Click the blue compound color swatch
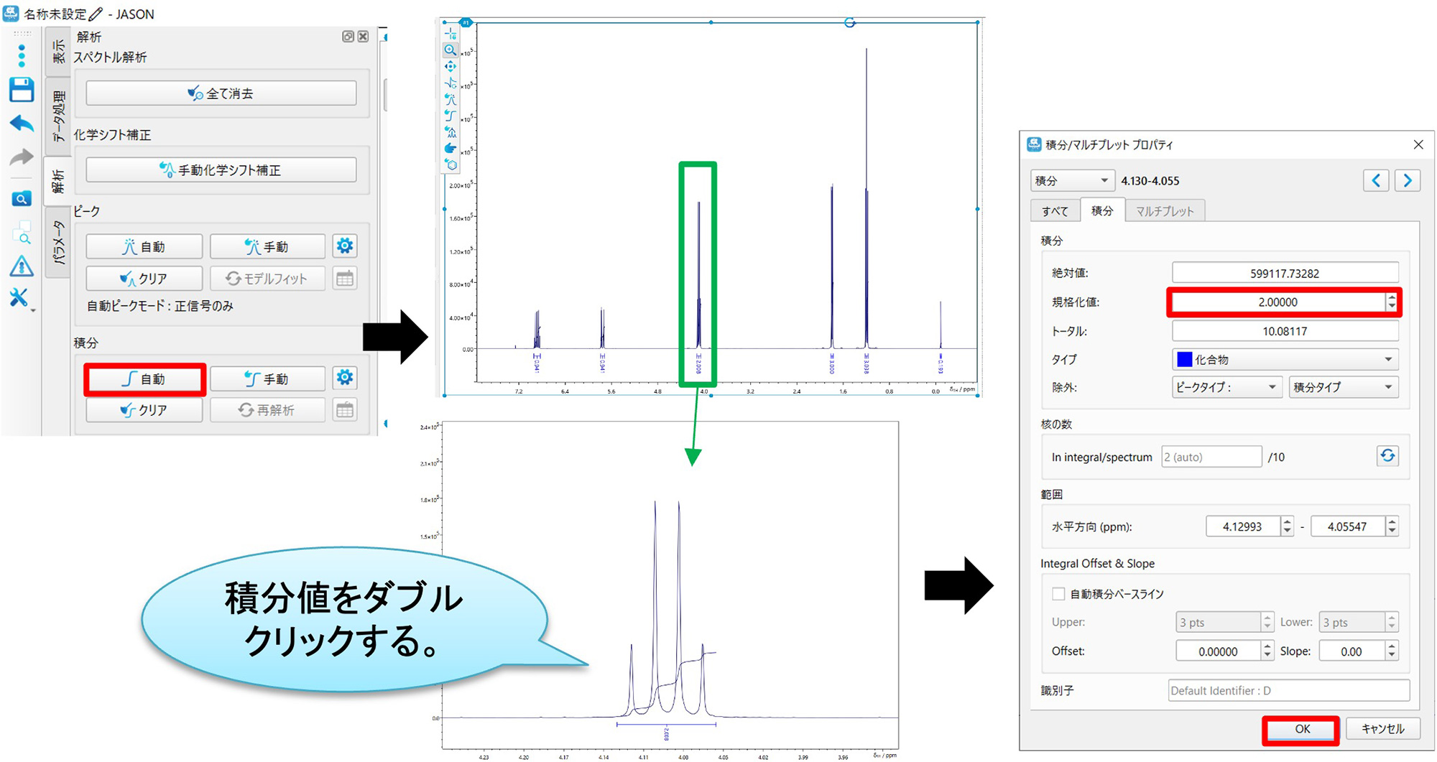Viewport: 1437px width, 762px height. (x=1185, y=359)
